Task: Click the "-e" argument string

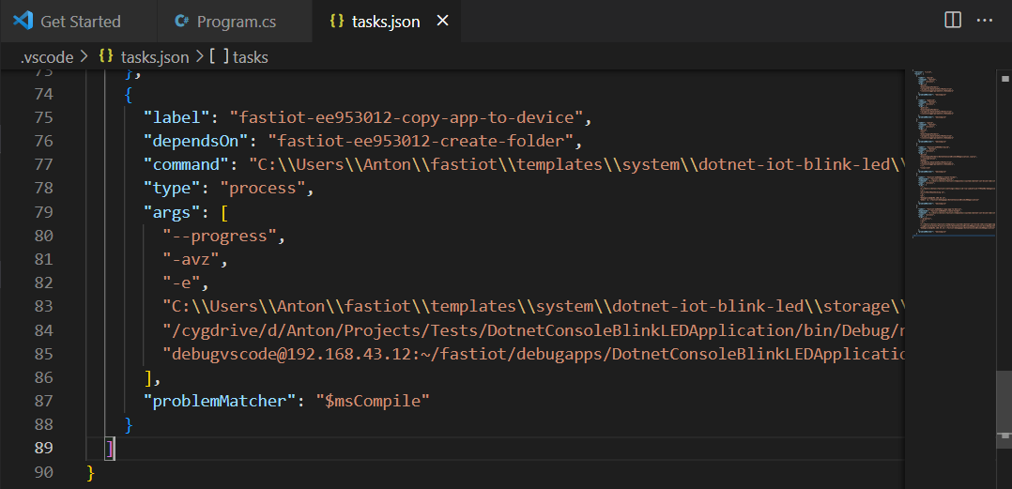Action: click(x=181, y=283)
